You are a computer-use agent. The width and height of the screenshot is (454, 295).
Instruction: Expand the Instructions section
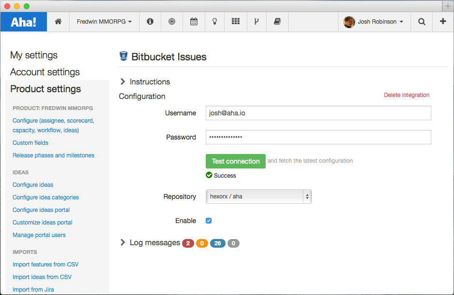click(x=145, y=82)
